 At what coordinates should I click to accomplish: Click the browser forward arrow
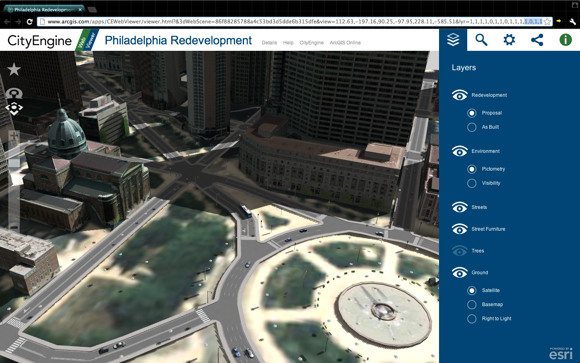tap(18, 21)
